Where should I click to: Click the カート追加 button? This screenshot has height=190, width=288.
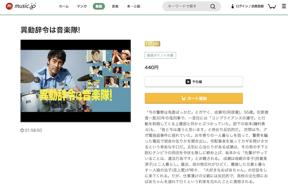click(194, 98)
